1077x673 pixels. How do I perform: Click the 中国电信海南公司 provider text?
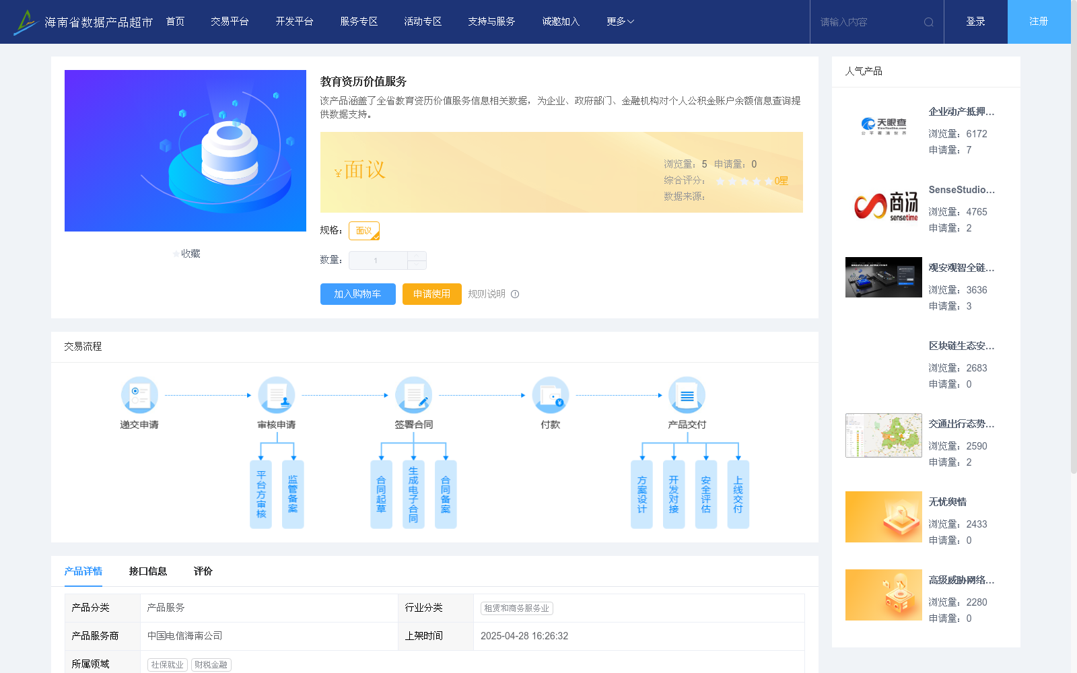[185, 636]
